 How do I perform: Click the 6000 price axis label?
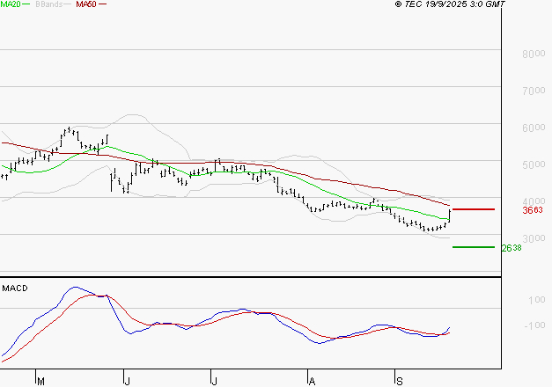pos(534,128)
